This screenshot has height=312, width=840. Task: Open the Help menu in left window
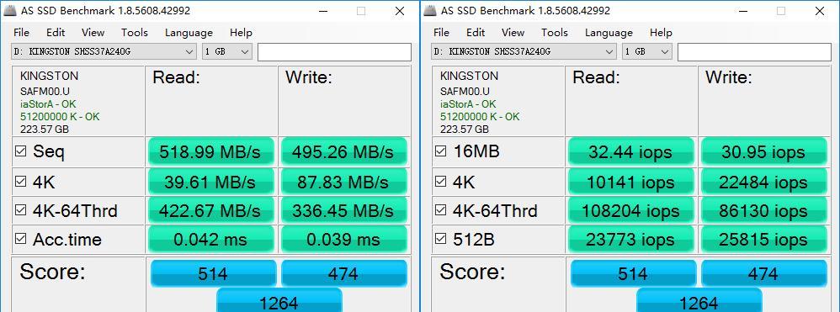coord(241,33)
